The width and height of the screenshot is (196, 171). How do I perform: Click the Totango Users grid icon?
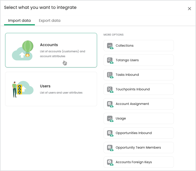point(110,60)
